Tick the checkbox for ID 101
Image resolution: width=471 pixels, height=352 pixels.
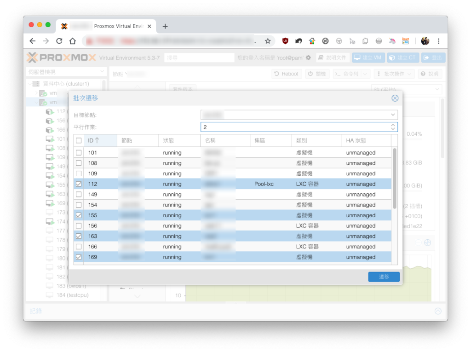click(x=79, y=153)
